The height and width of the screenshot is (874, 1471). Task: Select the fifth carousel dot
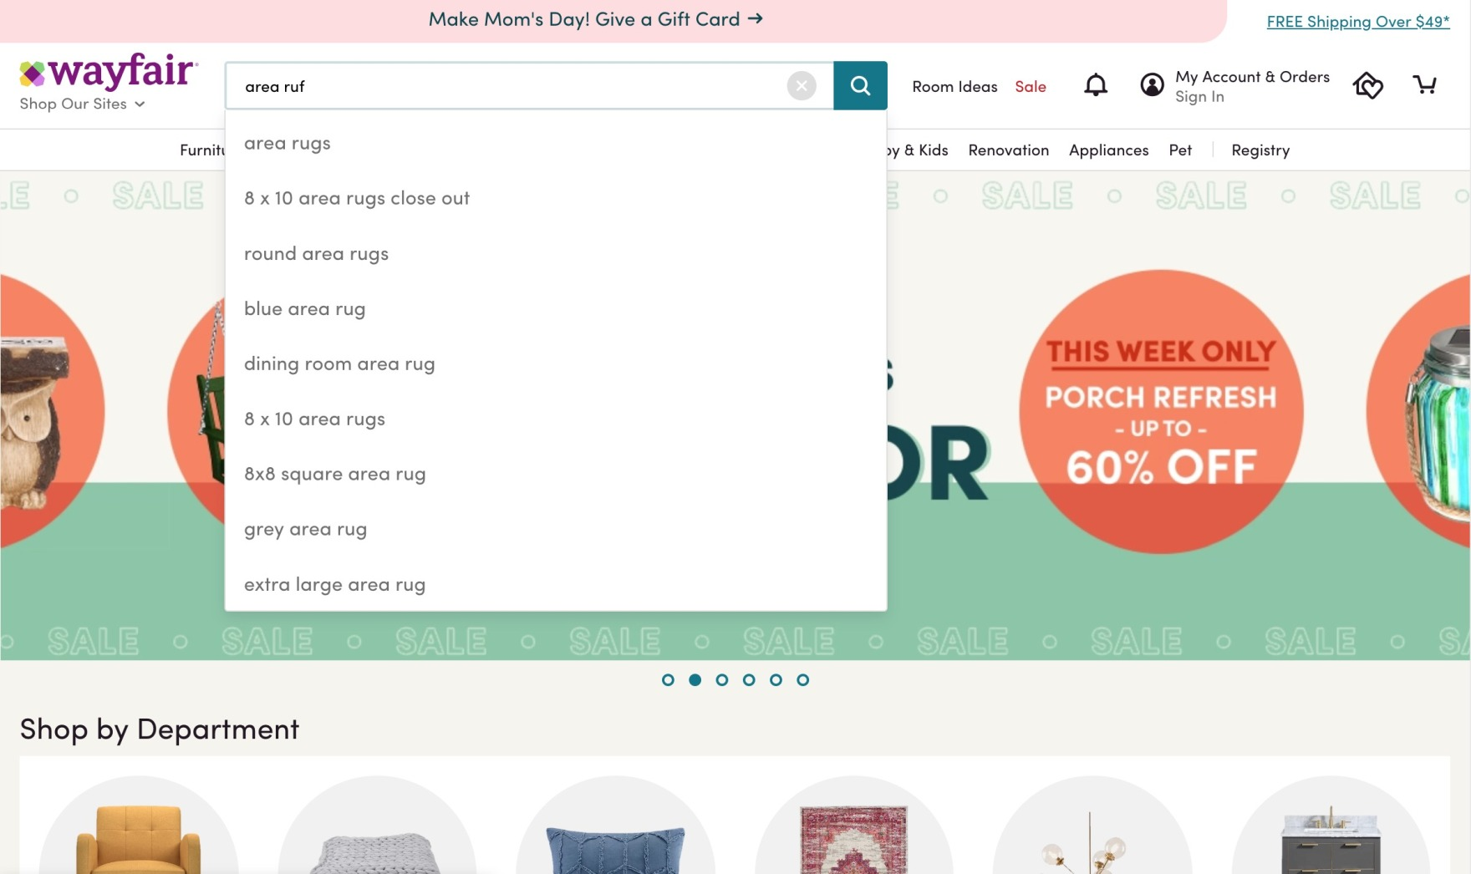pyautogui.click(x=776, y=679)
